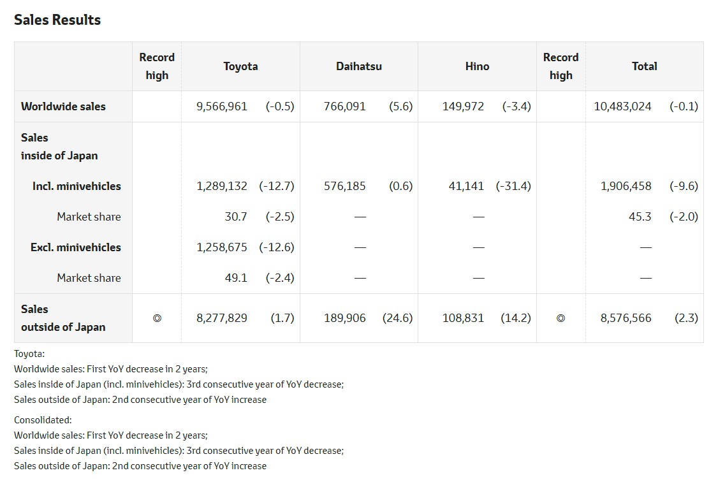Click the Worldwide sales row label
The height and width of the screenshot is (496, 718).
(x=63, y=106)
